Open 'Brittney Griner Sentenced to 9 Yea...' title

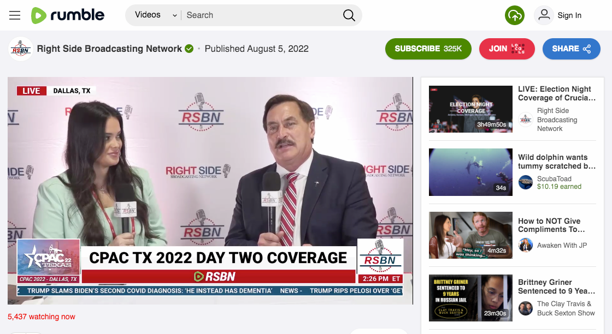click(x=557, y=287)
